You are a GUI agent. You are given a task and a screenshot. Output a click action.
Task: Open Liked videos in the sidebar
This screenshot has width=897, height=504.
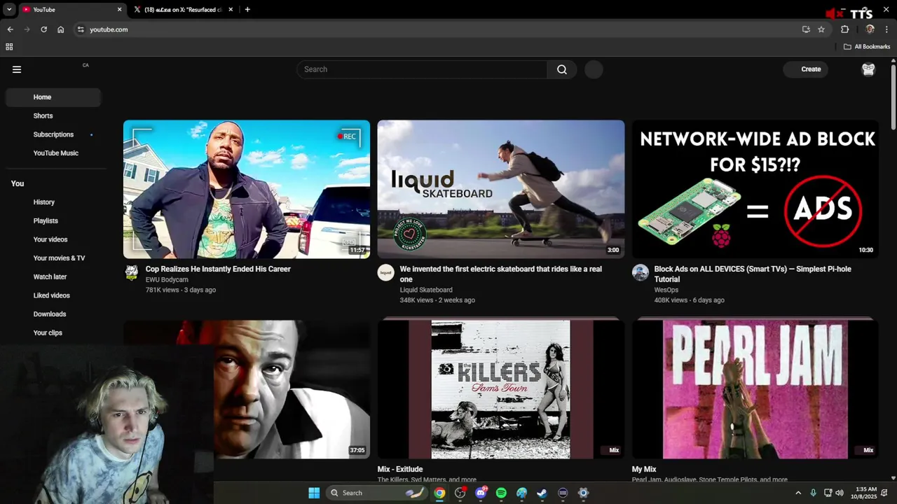53,295
